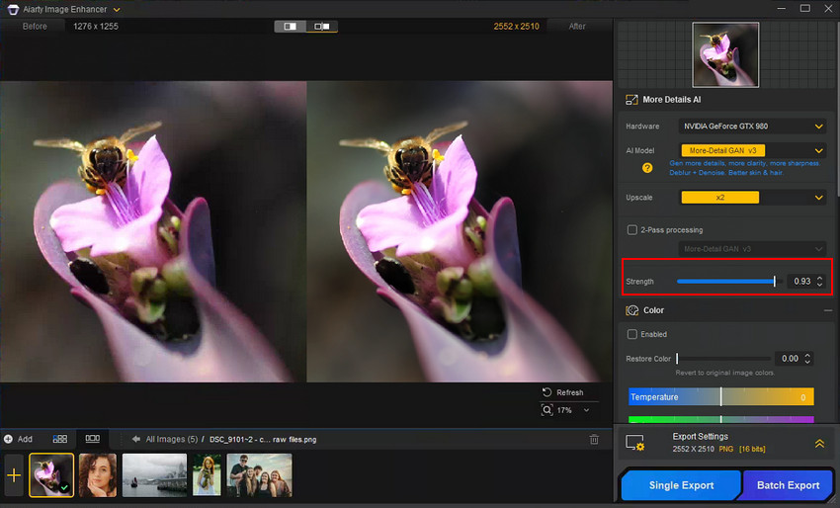Select the grey harbor landscape thumbnail
This screenshot has width=840, height=508.
(155, 475)
